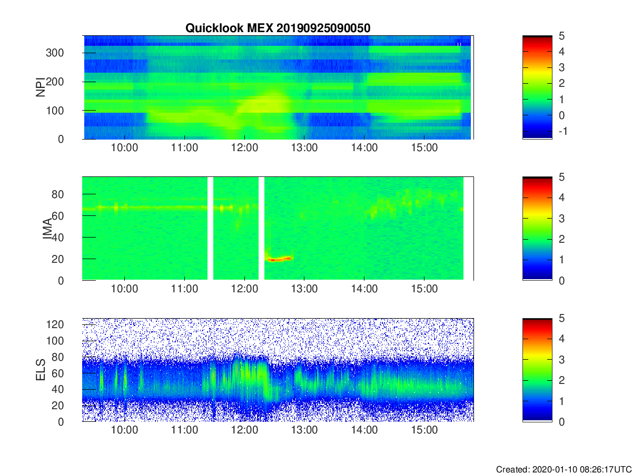Click the "13:00" tick under the IMA plot

(x=304, y=289)
